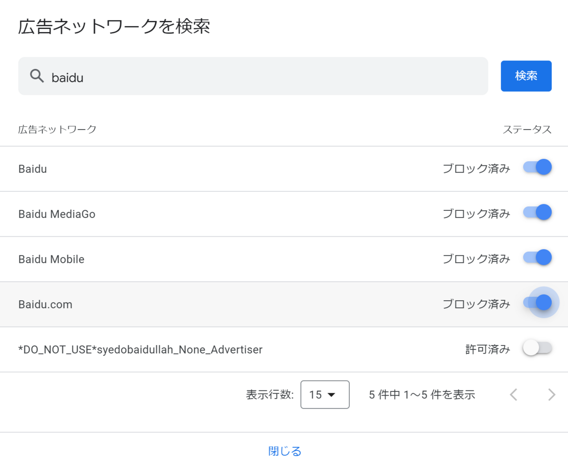
Task: Select the *DO_NOT_USE*syedobaidullah_None_Advertiser row name
Action: 141,350
